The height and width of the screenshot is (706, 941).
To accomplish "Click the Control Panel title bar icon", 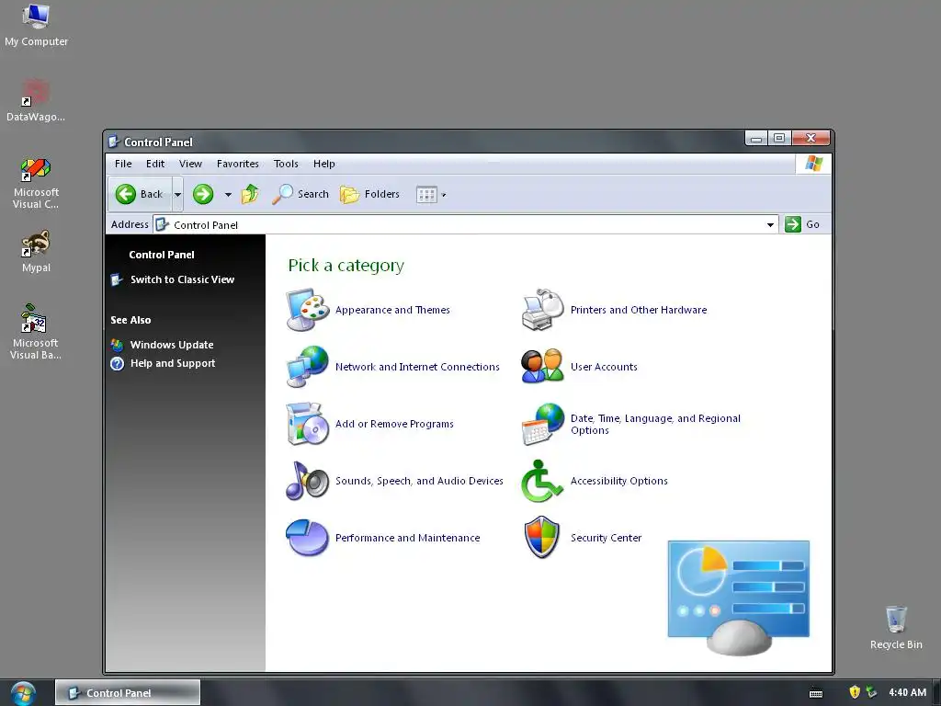I will [x=113, y=142].
